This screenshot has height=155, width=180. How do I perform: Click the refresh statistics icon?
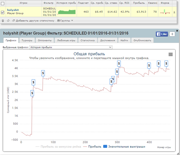click(8, 21)
